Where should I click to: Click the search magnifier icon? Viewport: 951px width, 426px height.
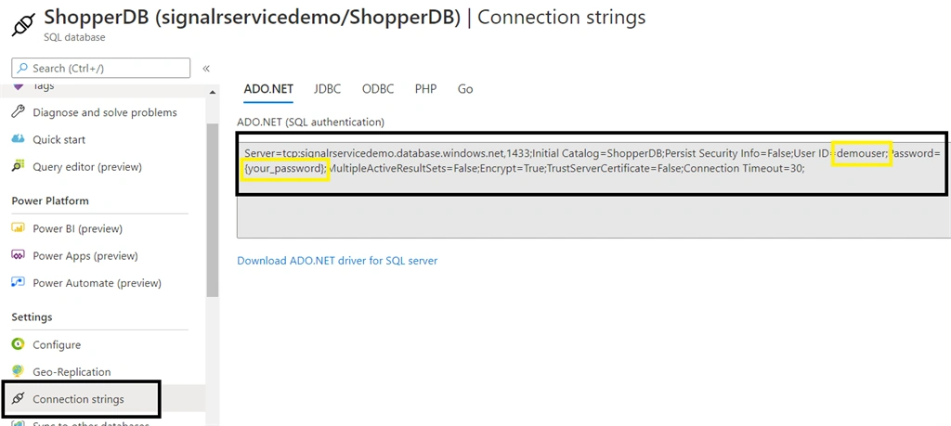tap(23, 68)
